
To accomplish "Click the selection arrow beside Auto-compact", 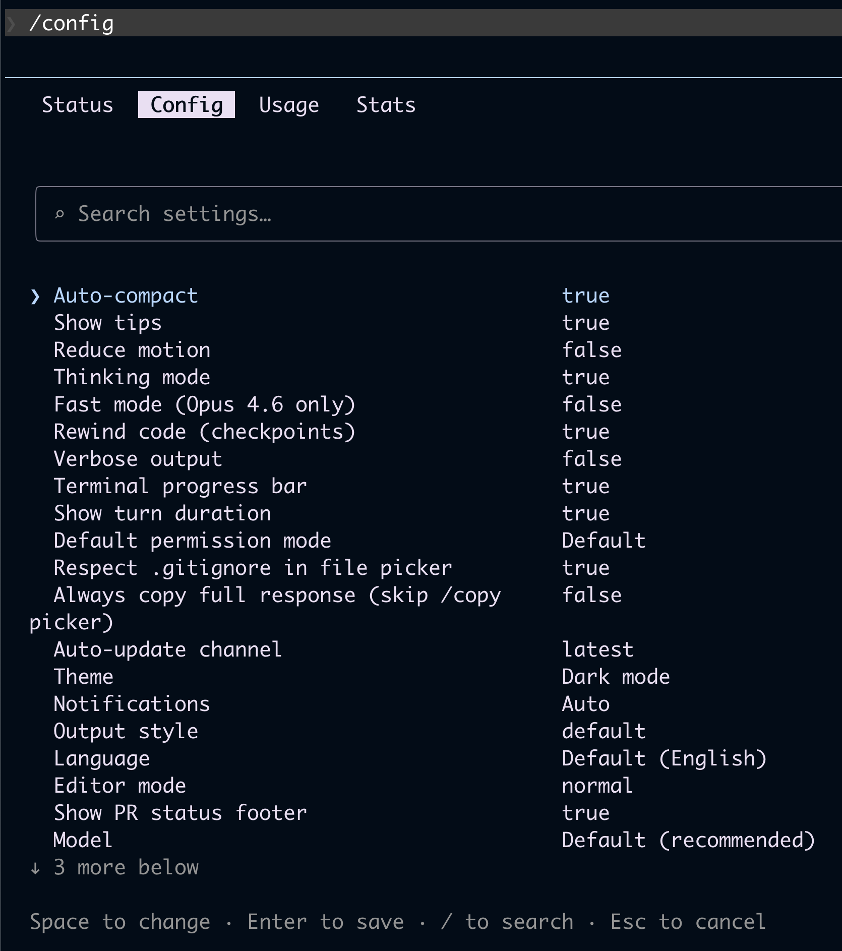I will (x=35, y=296).
